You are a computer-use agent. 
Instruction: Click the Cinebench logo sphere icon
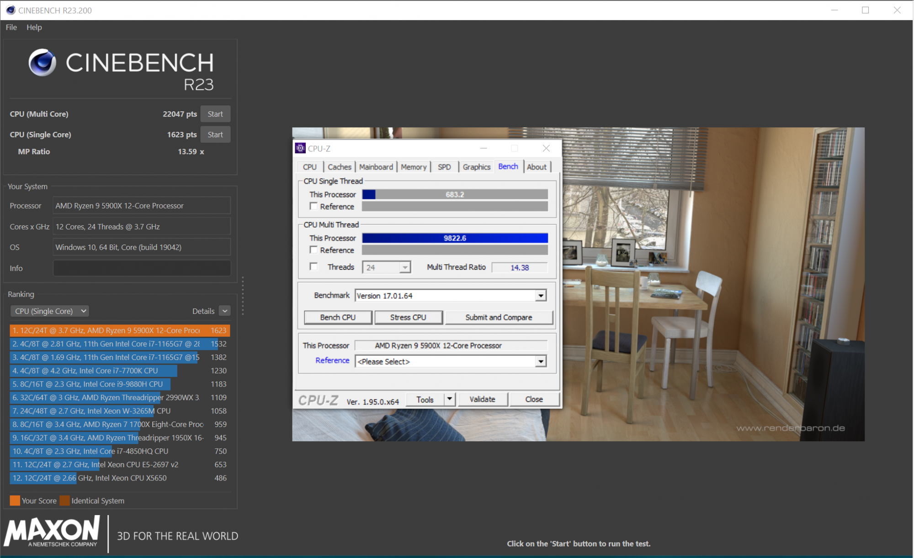pos(42,63)
